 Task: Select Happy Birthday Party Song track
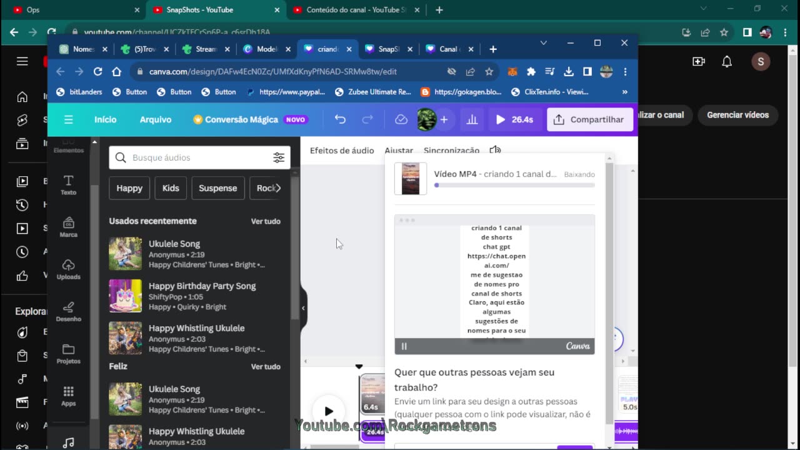click(195, 296)
